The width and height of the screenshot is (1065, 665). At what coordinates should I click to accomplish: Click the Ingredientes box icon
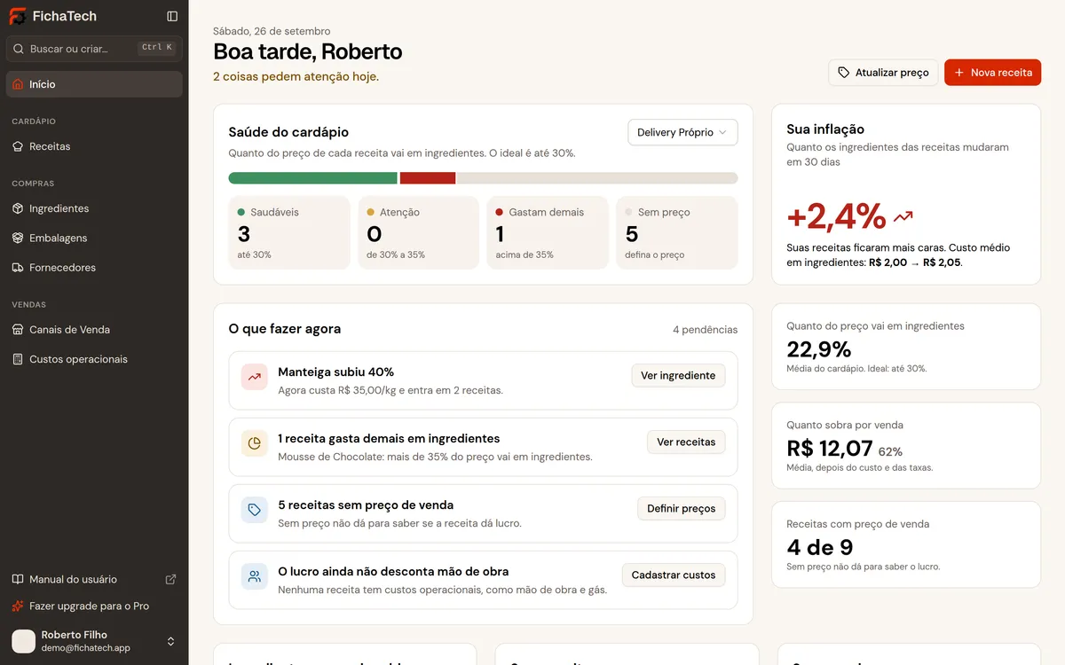tap(18, 208)
